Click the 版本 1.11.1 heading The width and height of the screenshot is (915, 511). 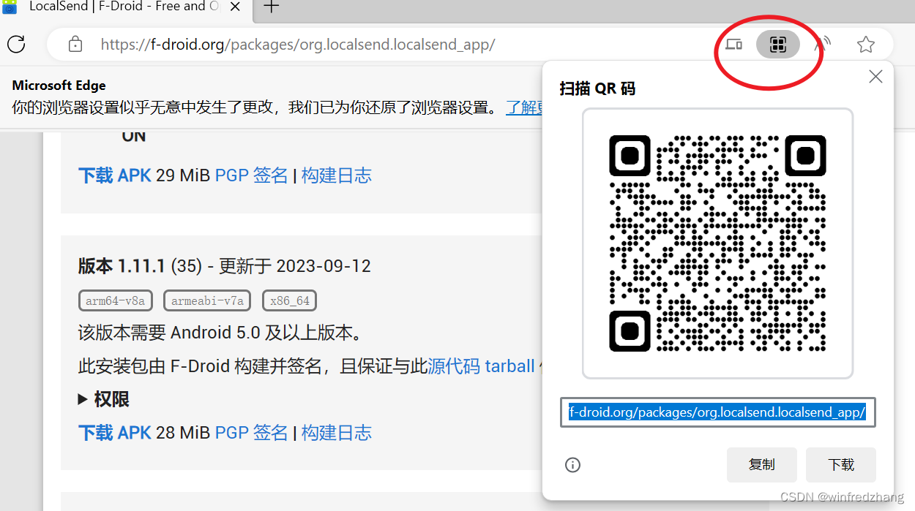pyautogui.click(x=122, y=266)
